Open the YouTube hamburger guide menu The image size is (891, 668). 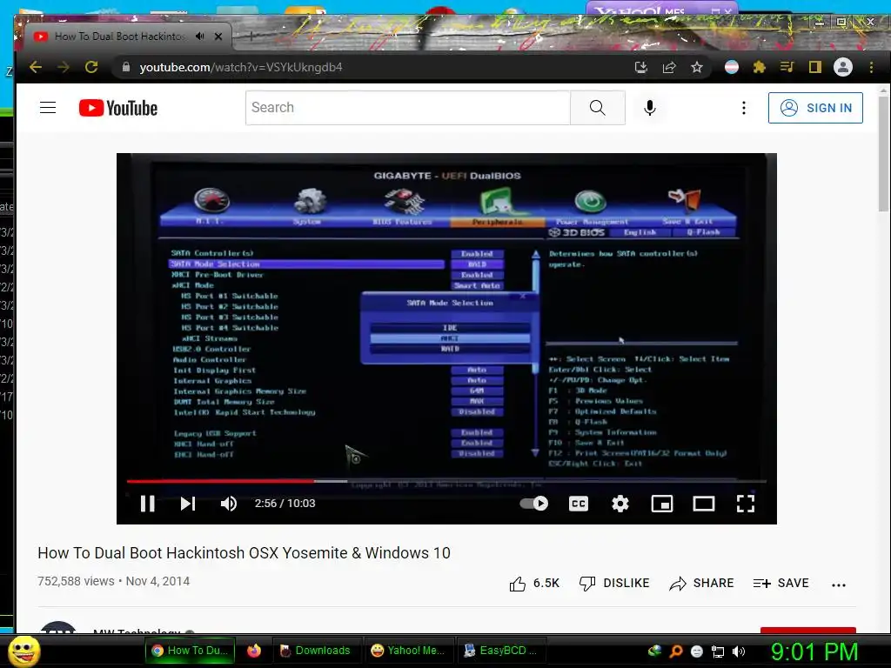48,107
